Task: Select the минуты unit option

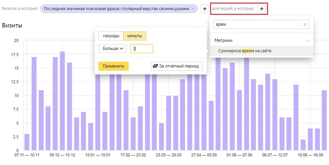Action: tap(135, 36)
